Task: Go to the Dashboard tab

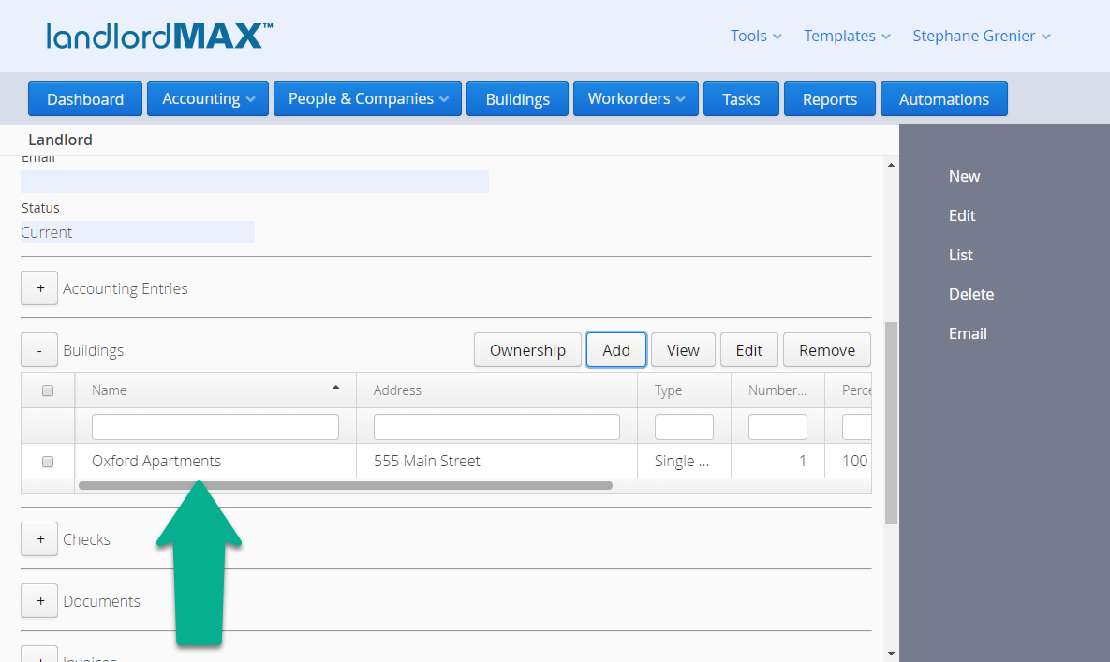Action: coord(85,99)
